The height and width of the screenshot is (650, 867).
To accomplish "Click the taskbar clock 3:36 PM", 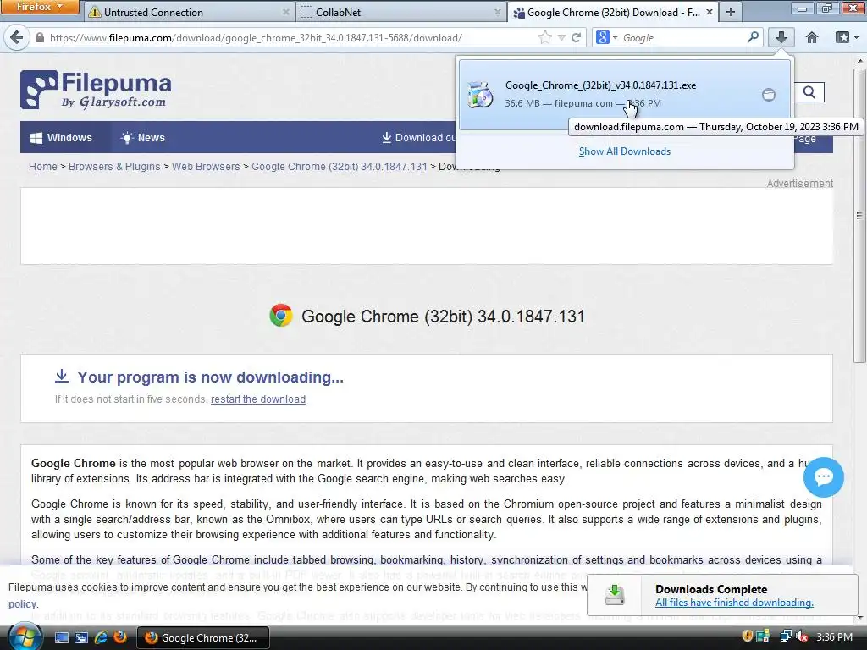I will click(834, 637).
